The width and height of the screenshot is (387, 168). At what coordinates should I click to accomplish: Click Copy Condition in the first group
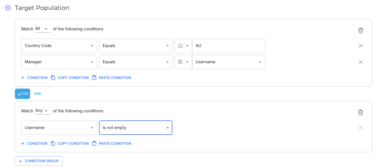(70, 78)
